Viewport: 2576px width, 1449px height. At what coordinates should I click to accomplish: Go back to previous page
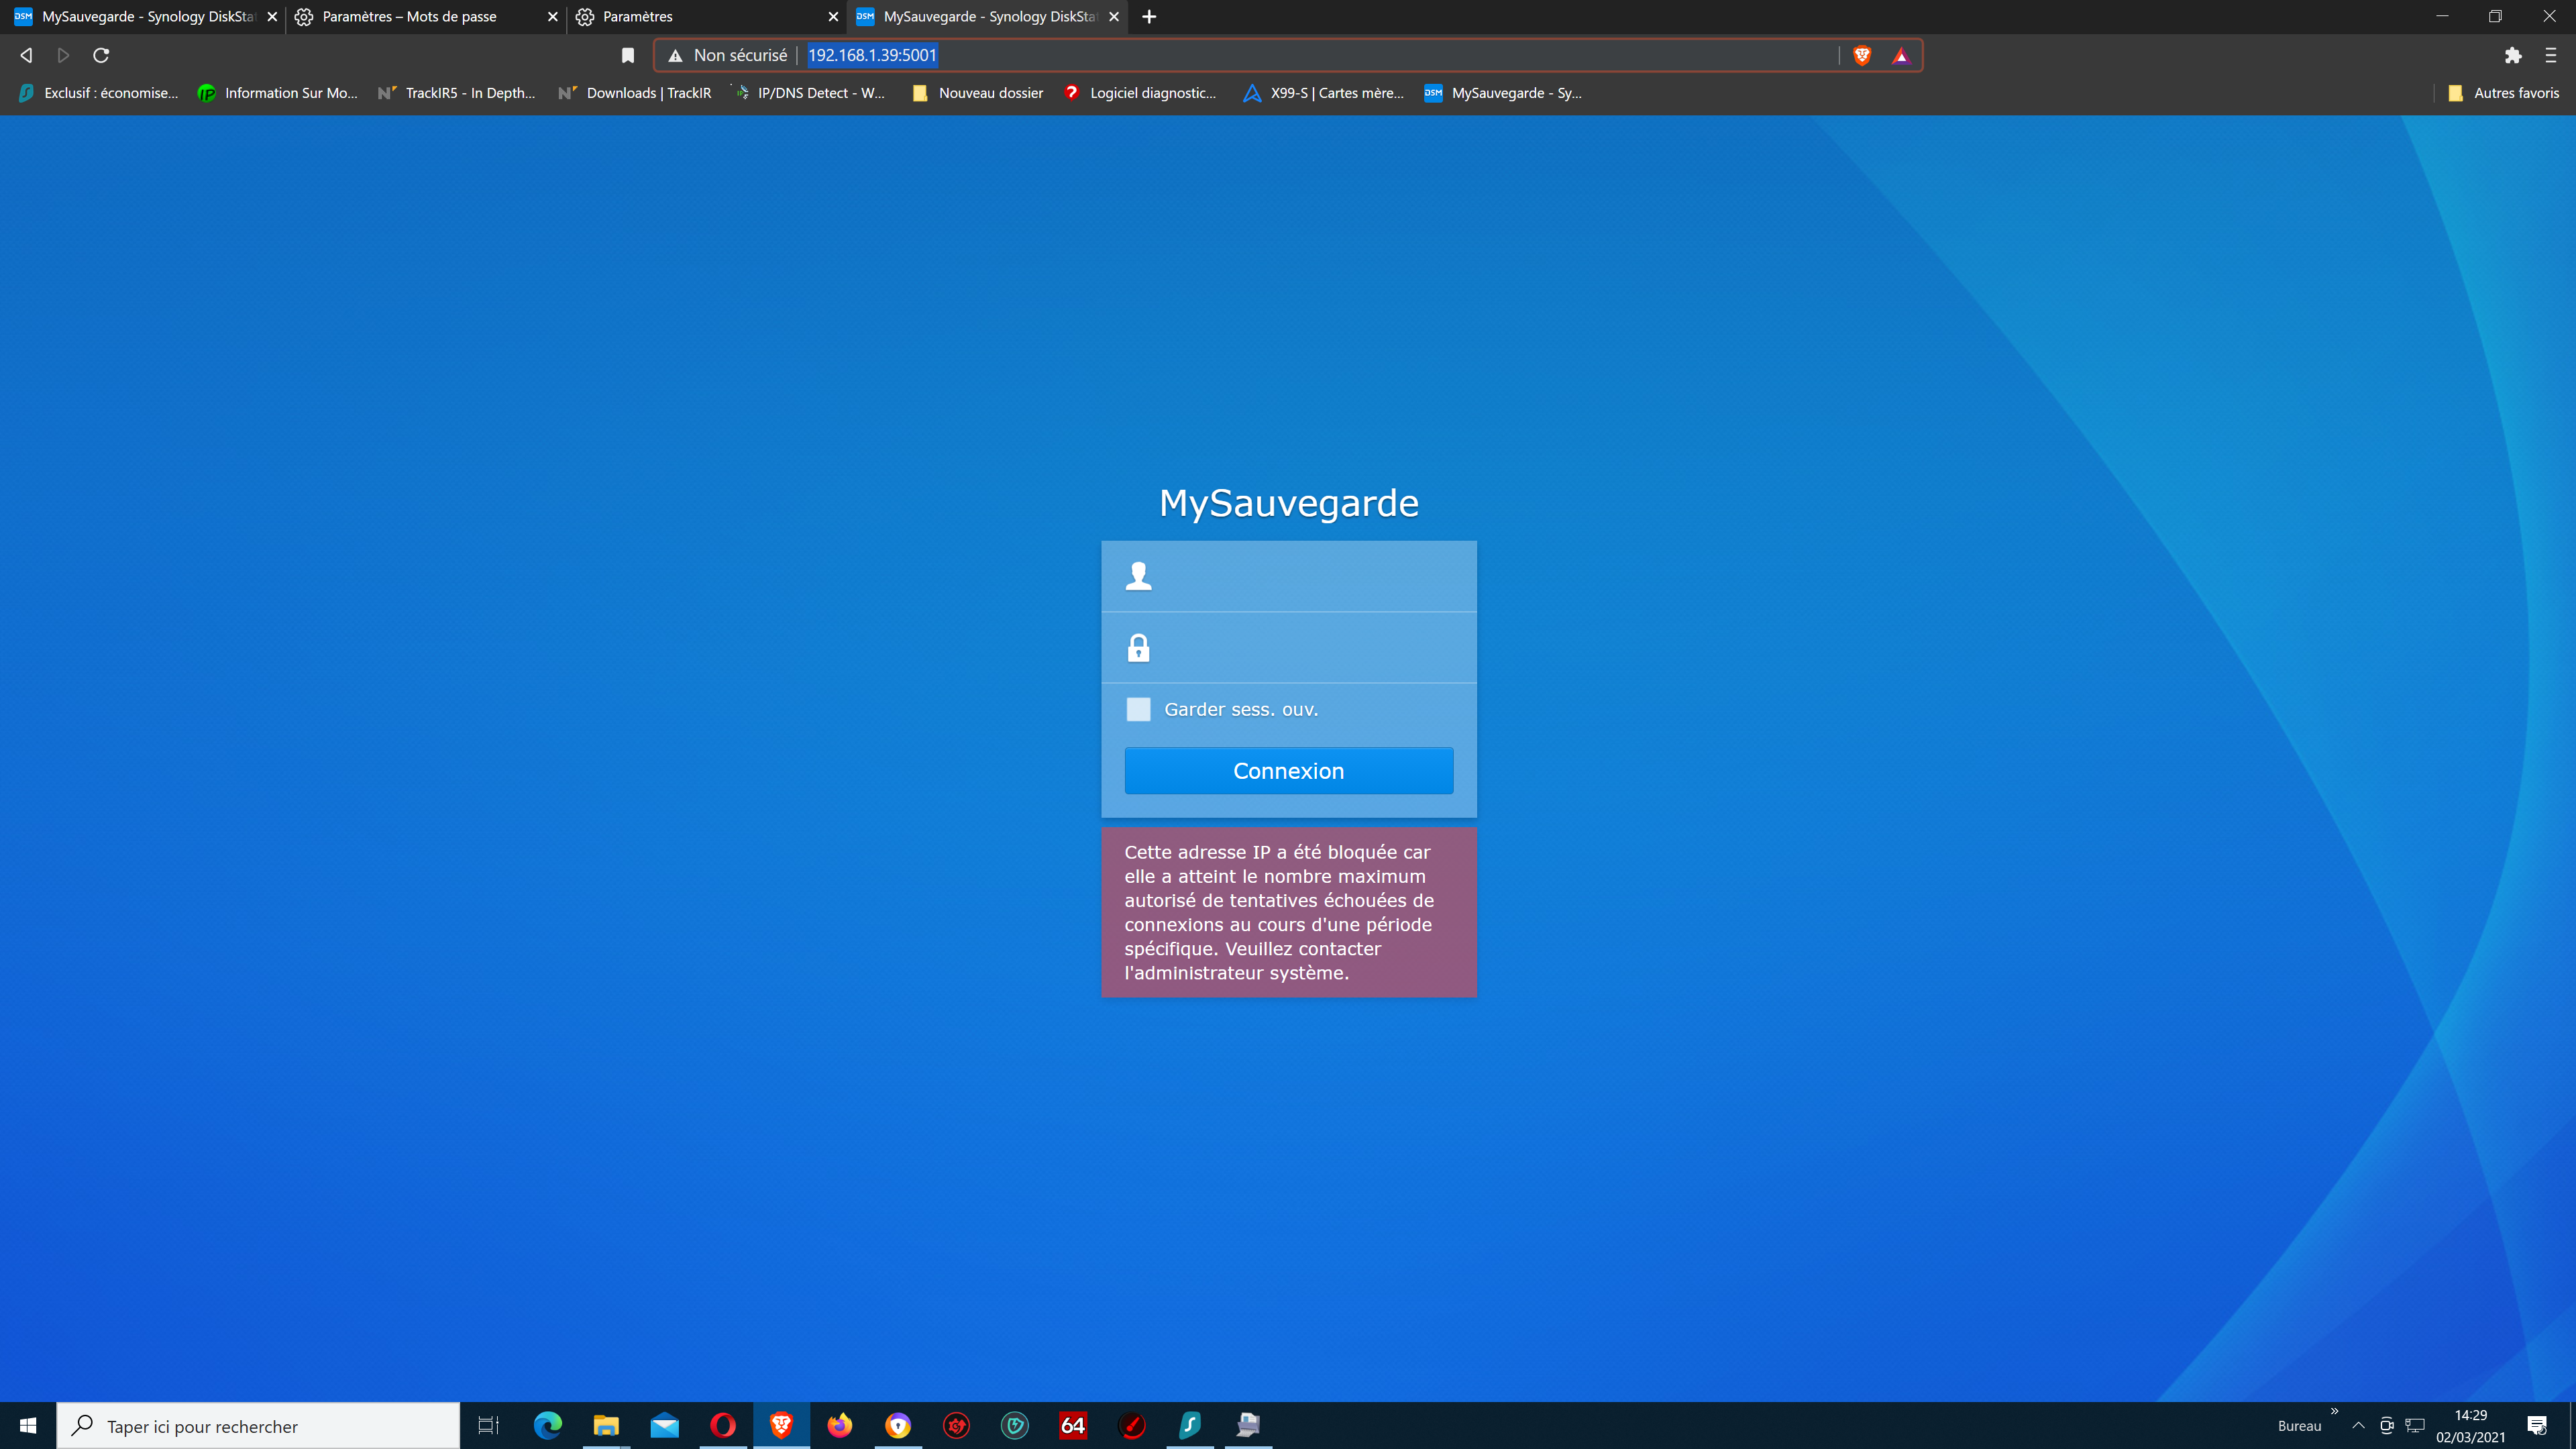(x=27, y=55)
